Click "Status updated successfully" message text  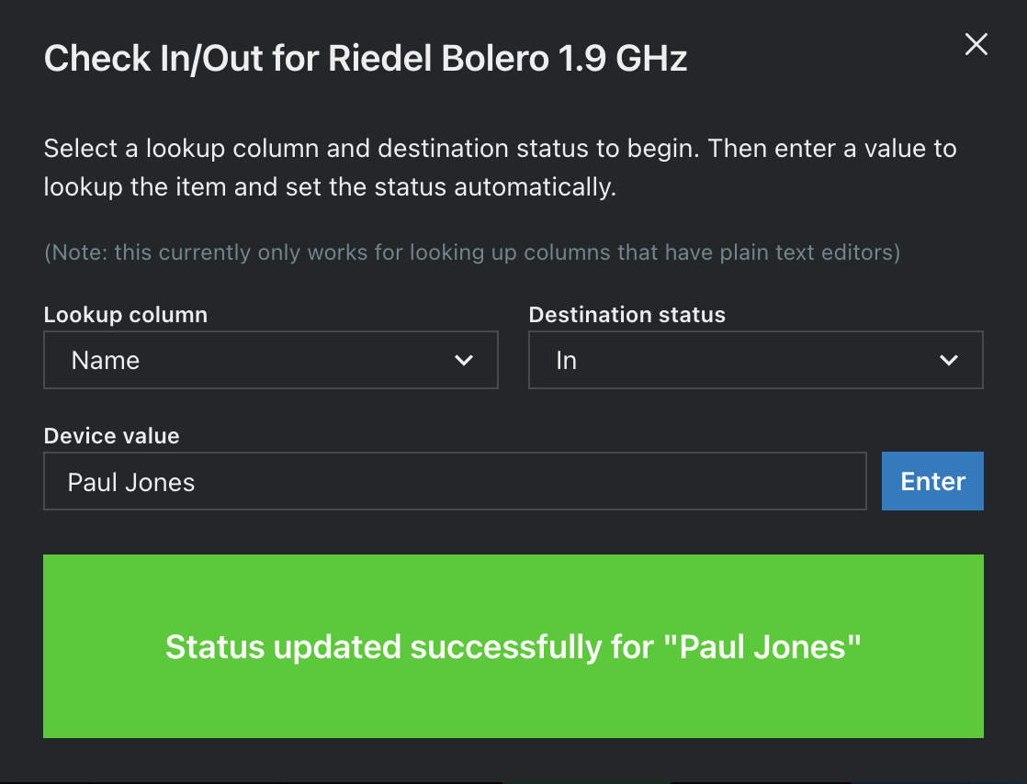(x=513, y=647)
